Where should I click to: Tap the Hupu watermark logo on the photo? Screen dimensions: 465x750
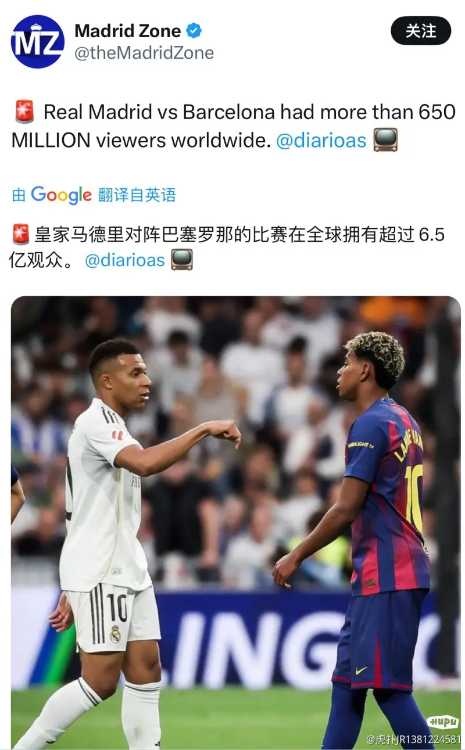[442, 722]
